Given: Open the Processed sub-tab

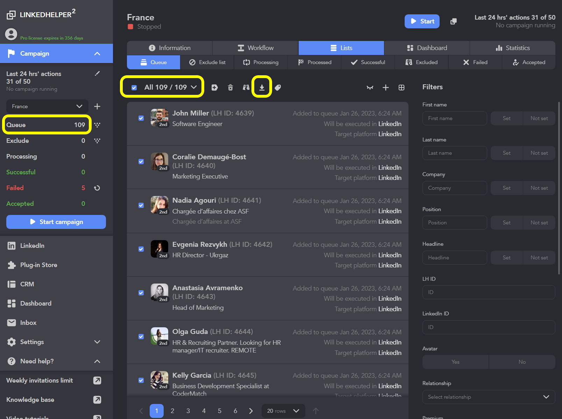Looking at the screenshot, I should (314, 62).
